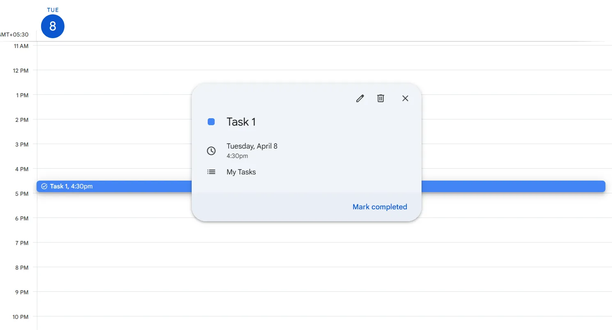Select the blue color square beside Task 1
This screenshot has width=612, height=330.
211,121
